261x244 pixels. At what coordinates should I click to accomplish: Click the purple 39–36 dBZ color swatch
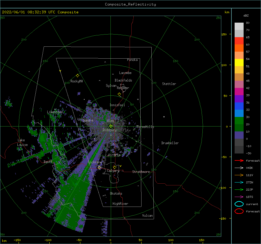[x=239, y=99]
